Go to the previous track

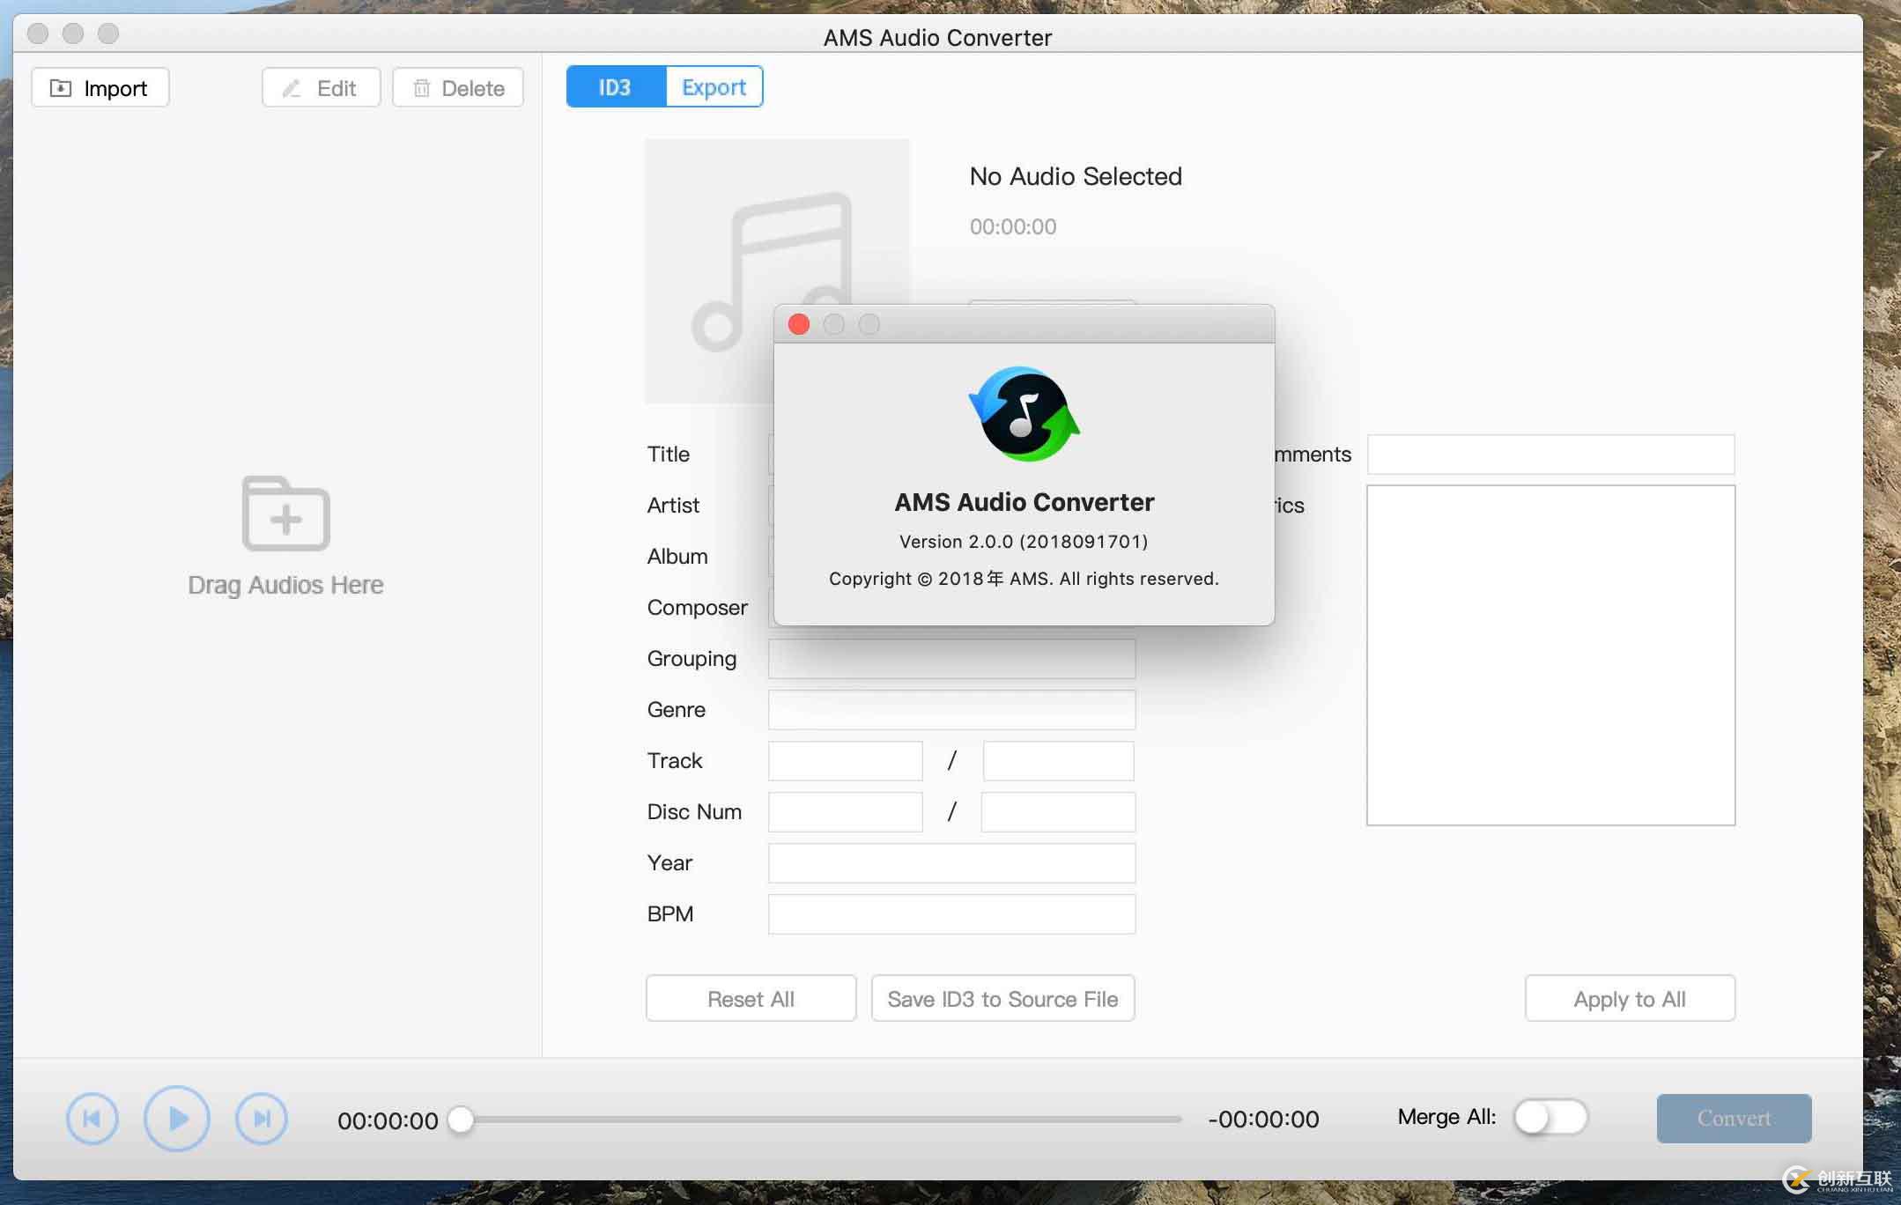pyautogui.click(x=92, y=1119)
